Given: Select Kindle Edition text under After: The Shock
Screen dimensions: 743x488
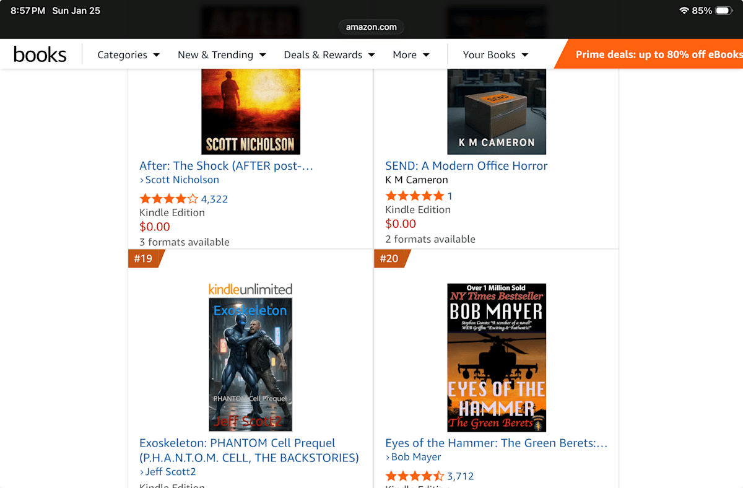Looking at the screenshot, I should click(x=172, y=212).
